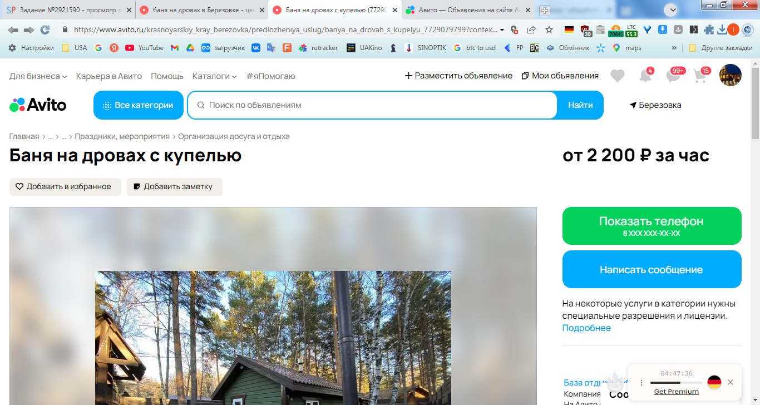Open Карьера в Авито link
The height and width of the screenshot is (405, 760).
[x=109, y=76]
